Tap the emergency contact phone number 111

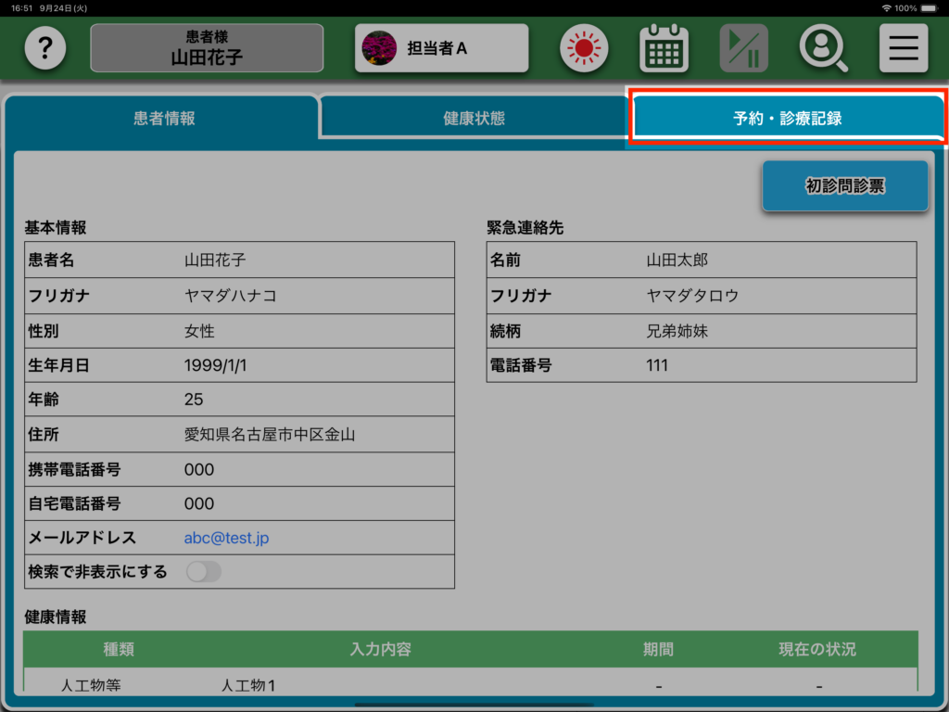point(657,365)
